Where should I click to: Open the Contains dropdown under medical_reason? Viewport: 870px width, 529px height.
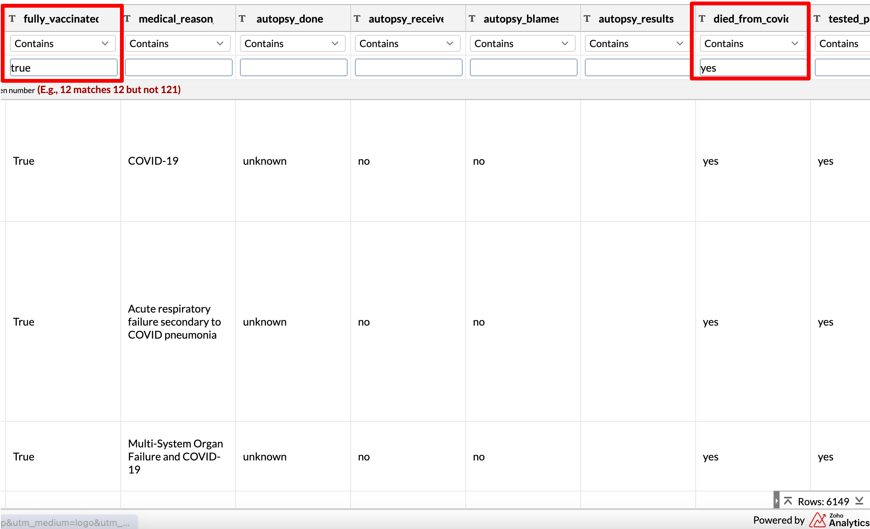(x=177, y=44)
